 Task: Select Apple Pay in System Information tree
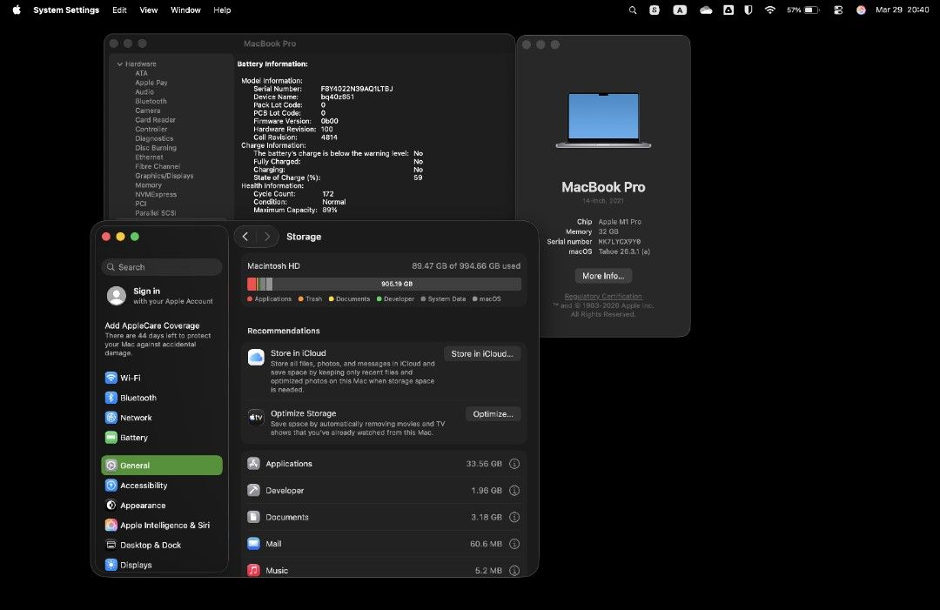151,83
